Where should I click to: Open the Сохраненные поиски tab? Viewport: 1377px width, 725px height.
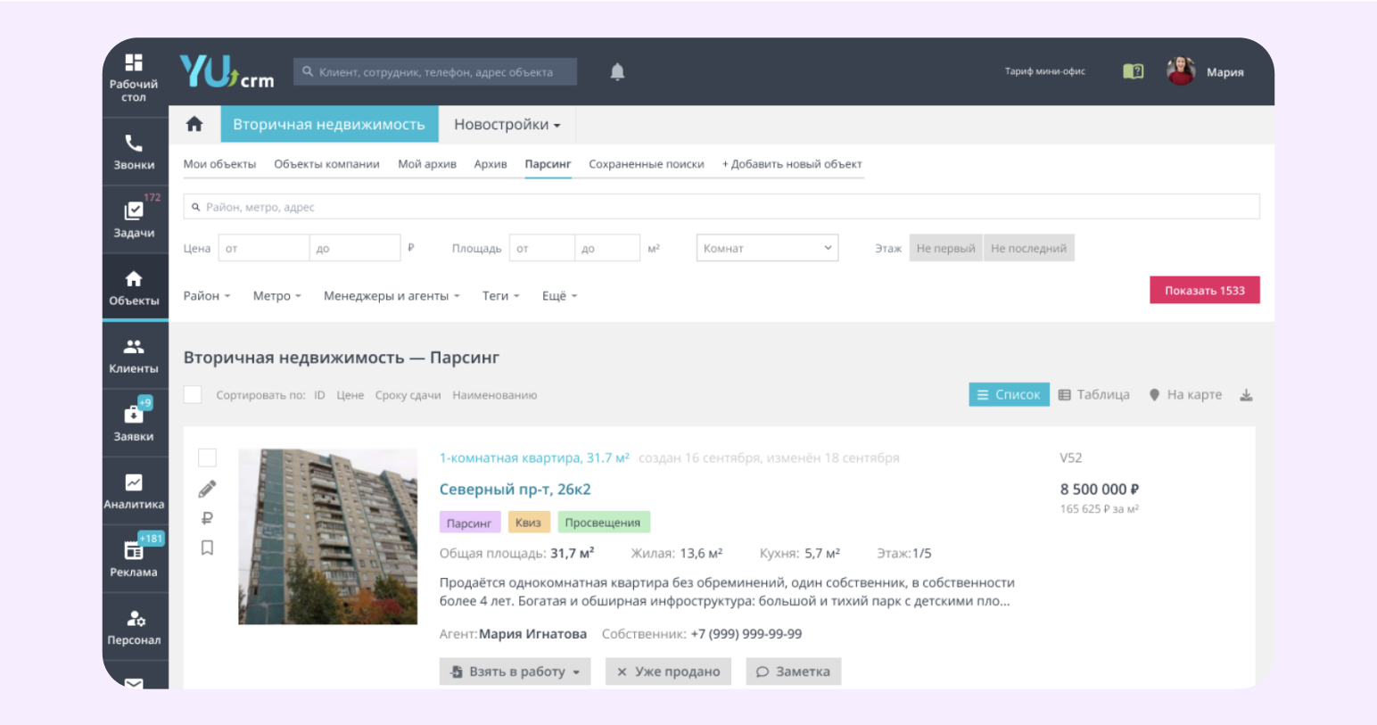click(x=646, y=164)
